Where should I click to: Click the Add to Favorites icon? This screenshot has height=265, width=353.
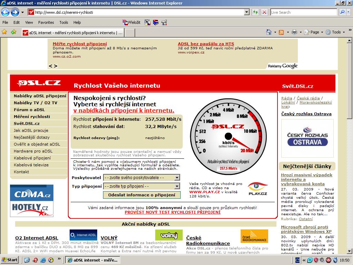13,32
